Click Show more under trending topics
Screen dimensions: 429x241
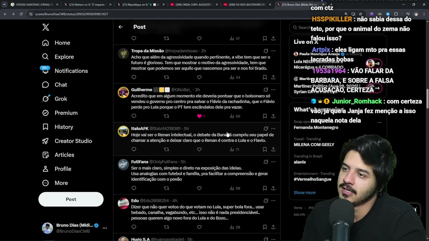305,192
